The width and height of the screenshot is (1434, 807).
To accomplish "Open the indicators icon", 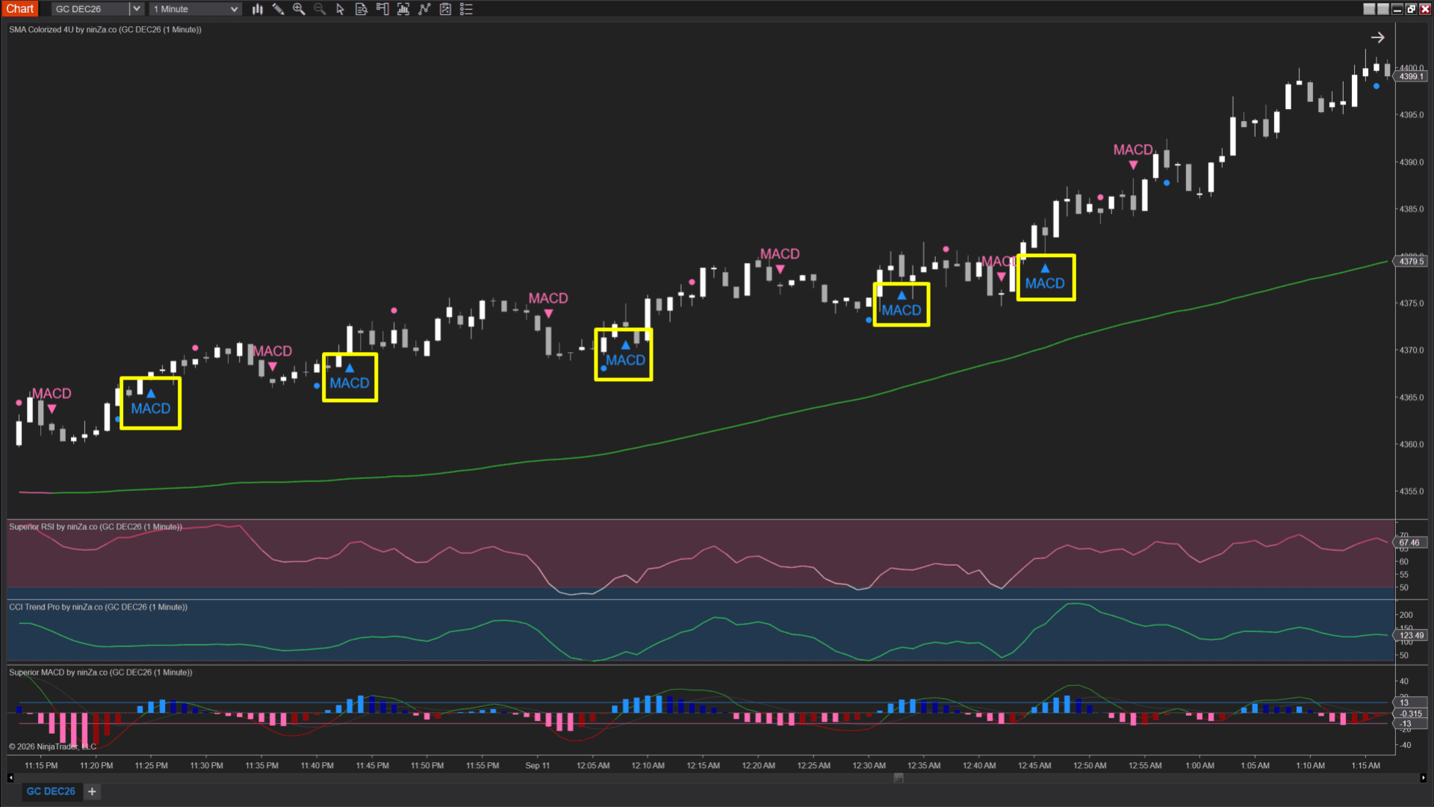I will (424, 9).
